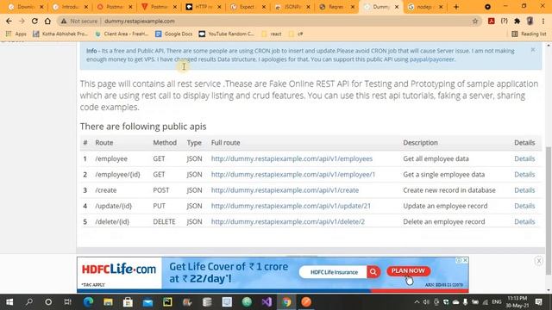The width and height of the screenshot is (552, 310).
Task: Open Details for Delete an employee record
Action: [524, 222]
